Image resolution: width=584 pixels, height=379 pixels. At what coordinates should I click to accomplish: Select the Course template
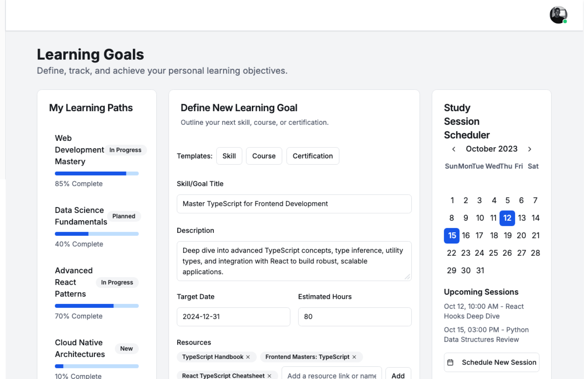pos(264,156)
